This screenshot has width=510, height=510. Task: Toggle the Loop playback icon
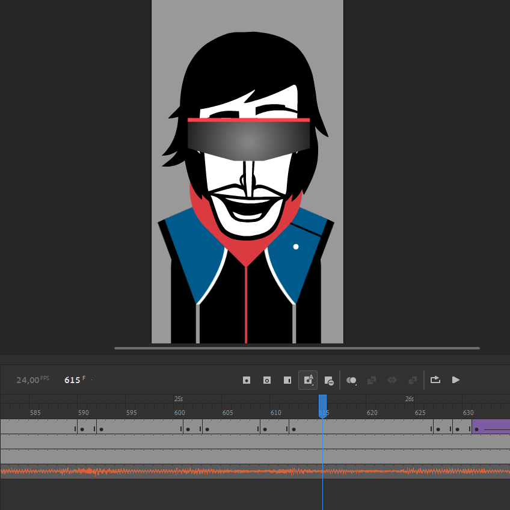click(x=435, y=380)
